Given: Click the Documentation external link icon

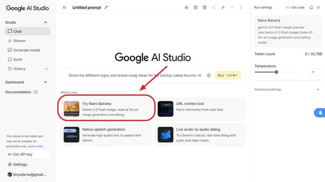Looking at the screenshot, I should tap(36, 92).
